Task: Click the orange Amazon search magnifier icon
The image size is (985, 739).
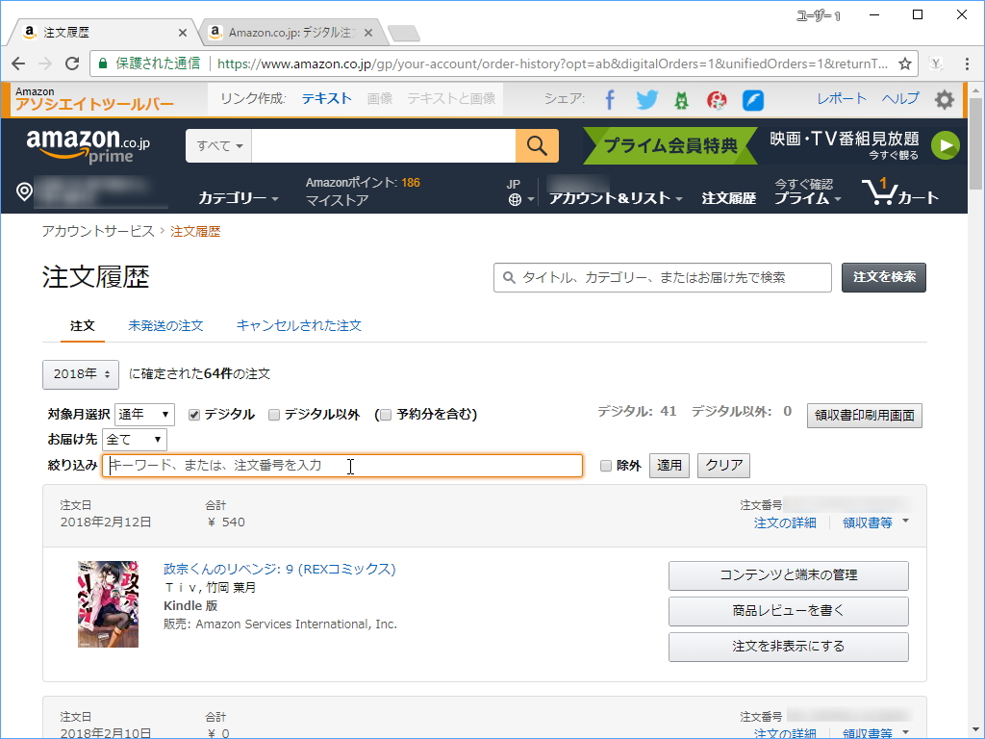Action: coord(537,145)
